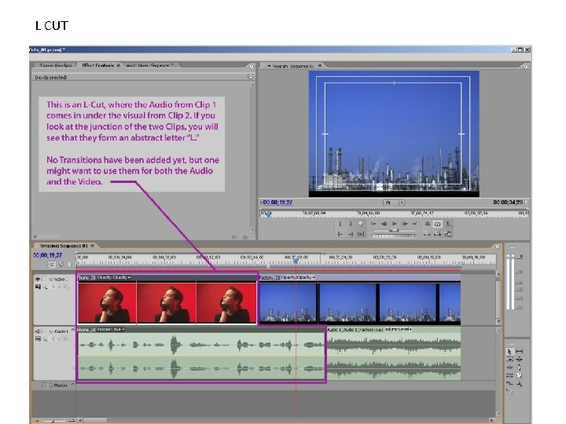Screen dimensions: 566x424
Task: Go to In Point in Program monitor
Action: point(340,234)
